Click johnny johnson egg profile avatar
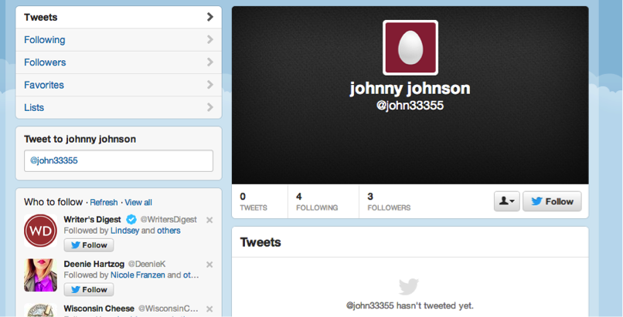Viewport: 623px width, 317px height. coord(410,48)
